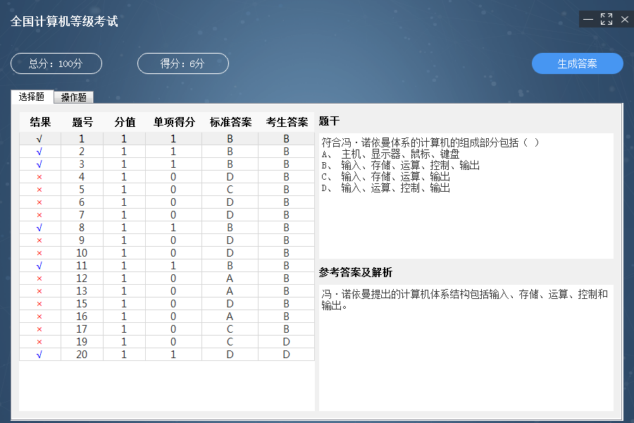Click the 考生答案 column header
The height and width of the screenshot is (423, 634).
tap(286, 122)
